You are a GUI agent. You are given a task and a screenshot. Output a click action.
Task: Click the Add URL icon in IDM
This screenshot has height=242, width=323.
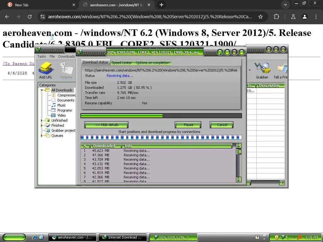(46, 70)
